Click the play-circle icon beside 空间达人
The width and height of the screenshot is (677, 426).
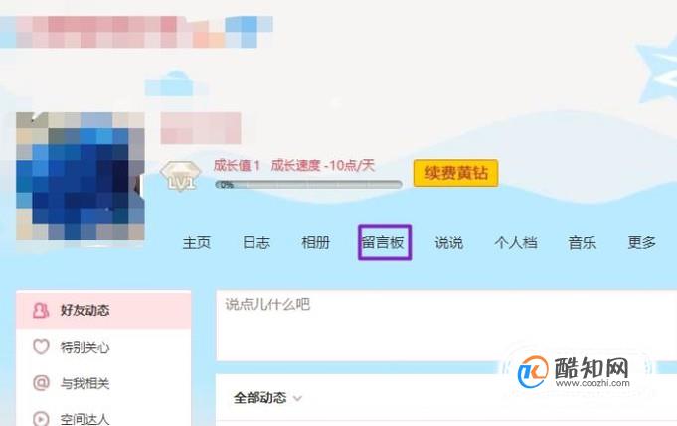point(41,418)
